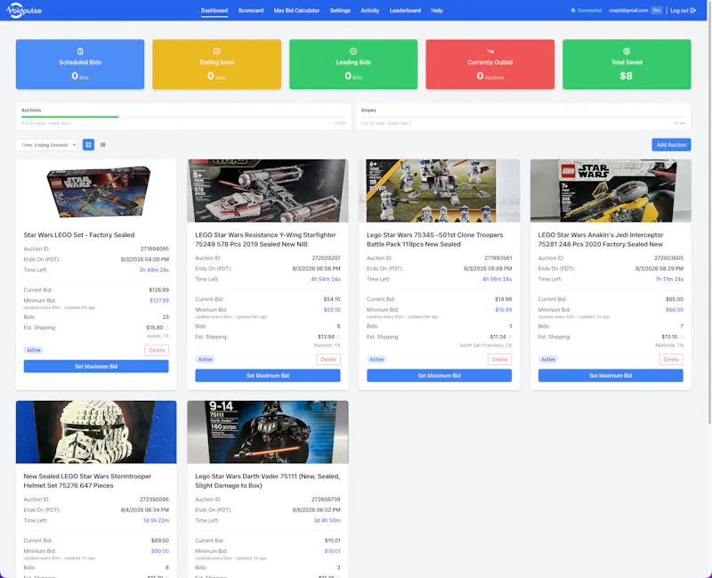This screenshot has height=578, width=712.
Task: Go to the Settings tab
Action: click(x=340, y=11)
